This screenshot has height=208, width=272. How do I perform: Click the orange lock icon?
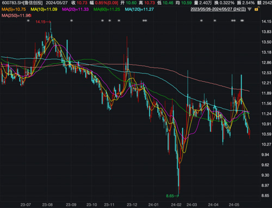(257, 9)
